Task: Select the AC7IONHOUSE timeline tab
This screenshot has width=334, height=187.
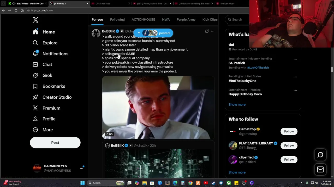Action: (x=143, y=19)
